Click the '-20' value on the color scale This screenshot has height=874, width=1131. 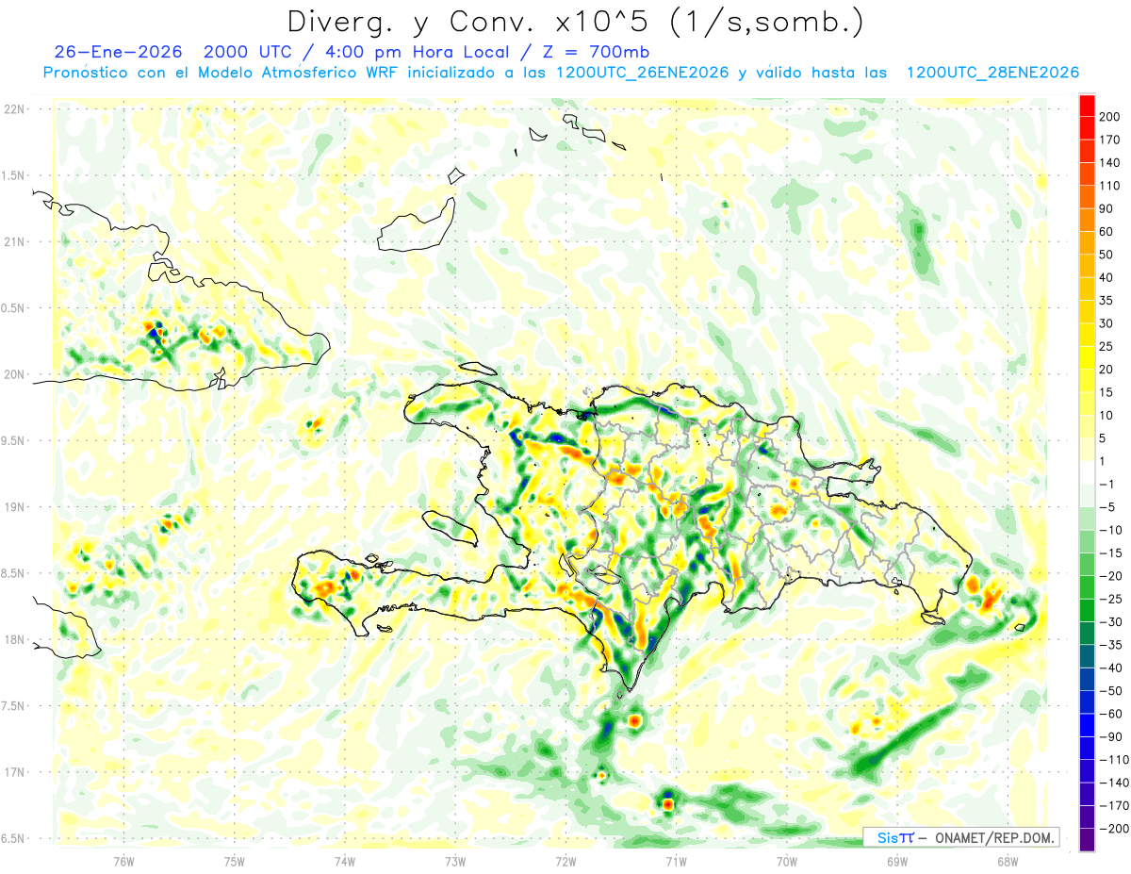[1109, 576]
